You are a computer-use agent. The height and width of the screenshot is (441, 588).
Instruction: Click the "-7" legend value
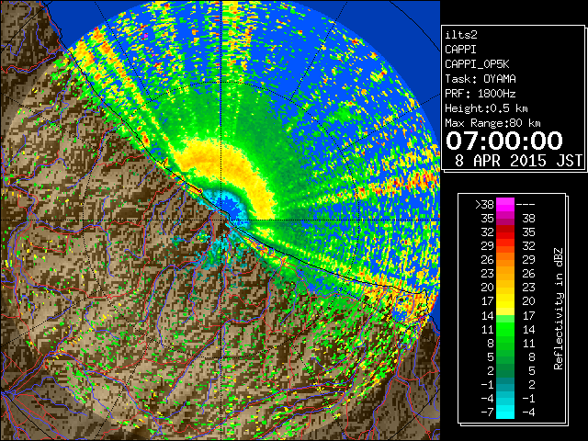coord(487,412)
